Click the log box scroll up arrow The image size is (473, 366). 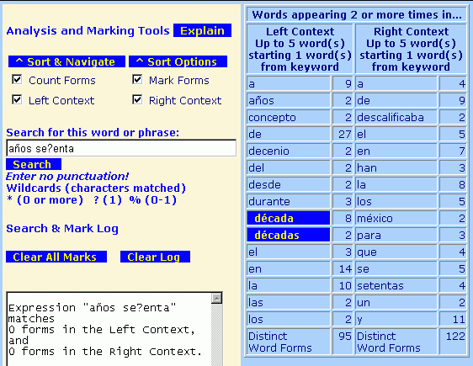pyautogui.click(x=216, y=299)
